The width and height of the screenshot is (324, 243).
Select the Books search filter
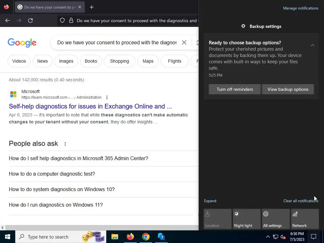91,61
